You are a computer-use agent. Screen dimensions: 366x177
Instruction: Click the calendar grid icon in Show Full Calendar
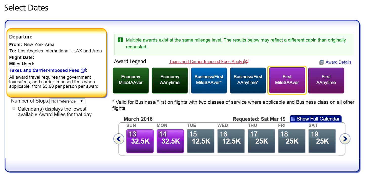(293, 119)
